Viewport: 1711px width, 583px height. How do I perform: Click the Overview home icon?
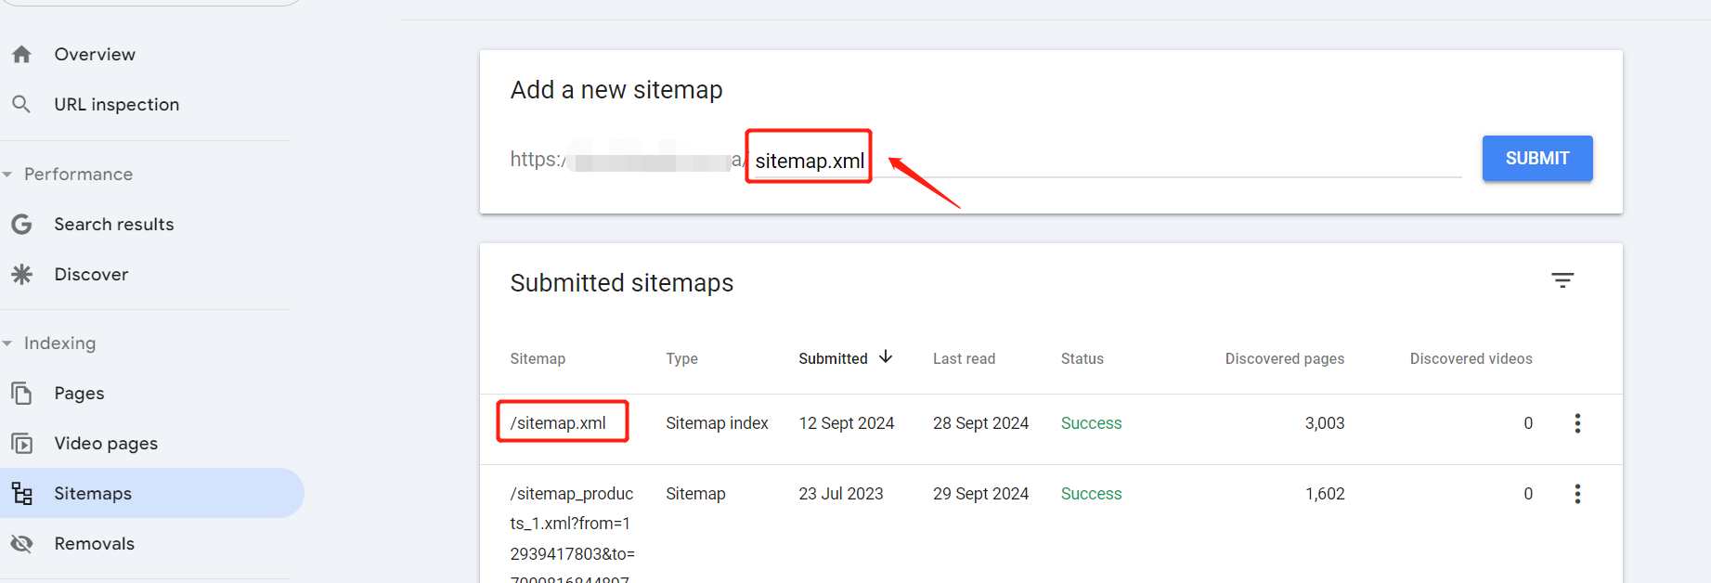[22, 55]
